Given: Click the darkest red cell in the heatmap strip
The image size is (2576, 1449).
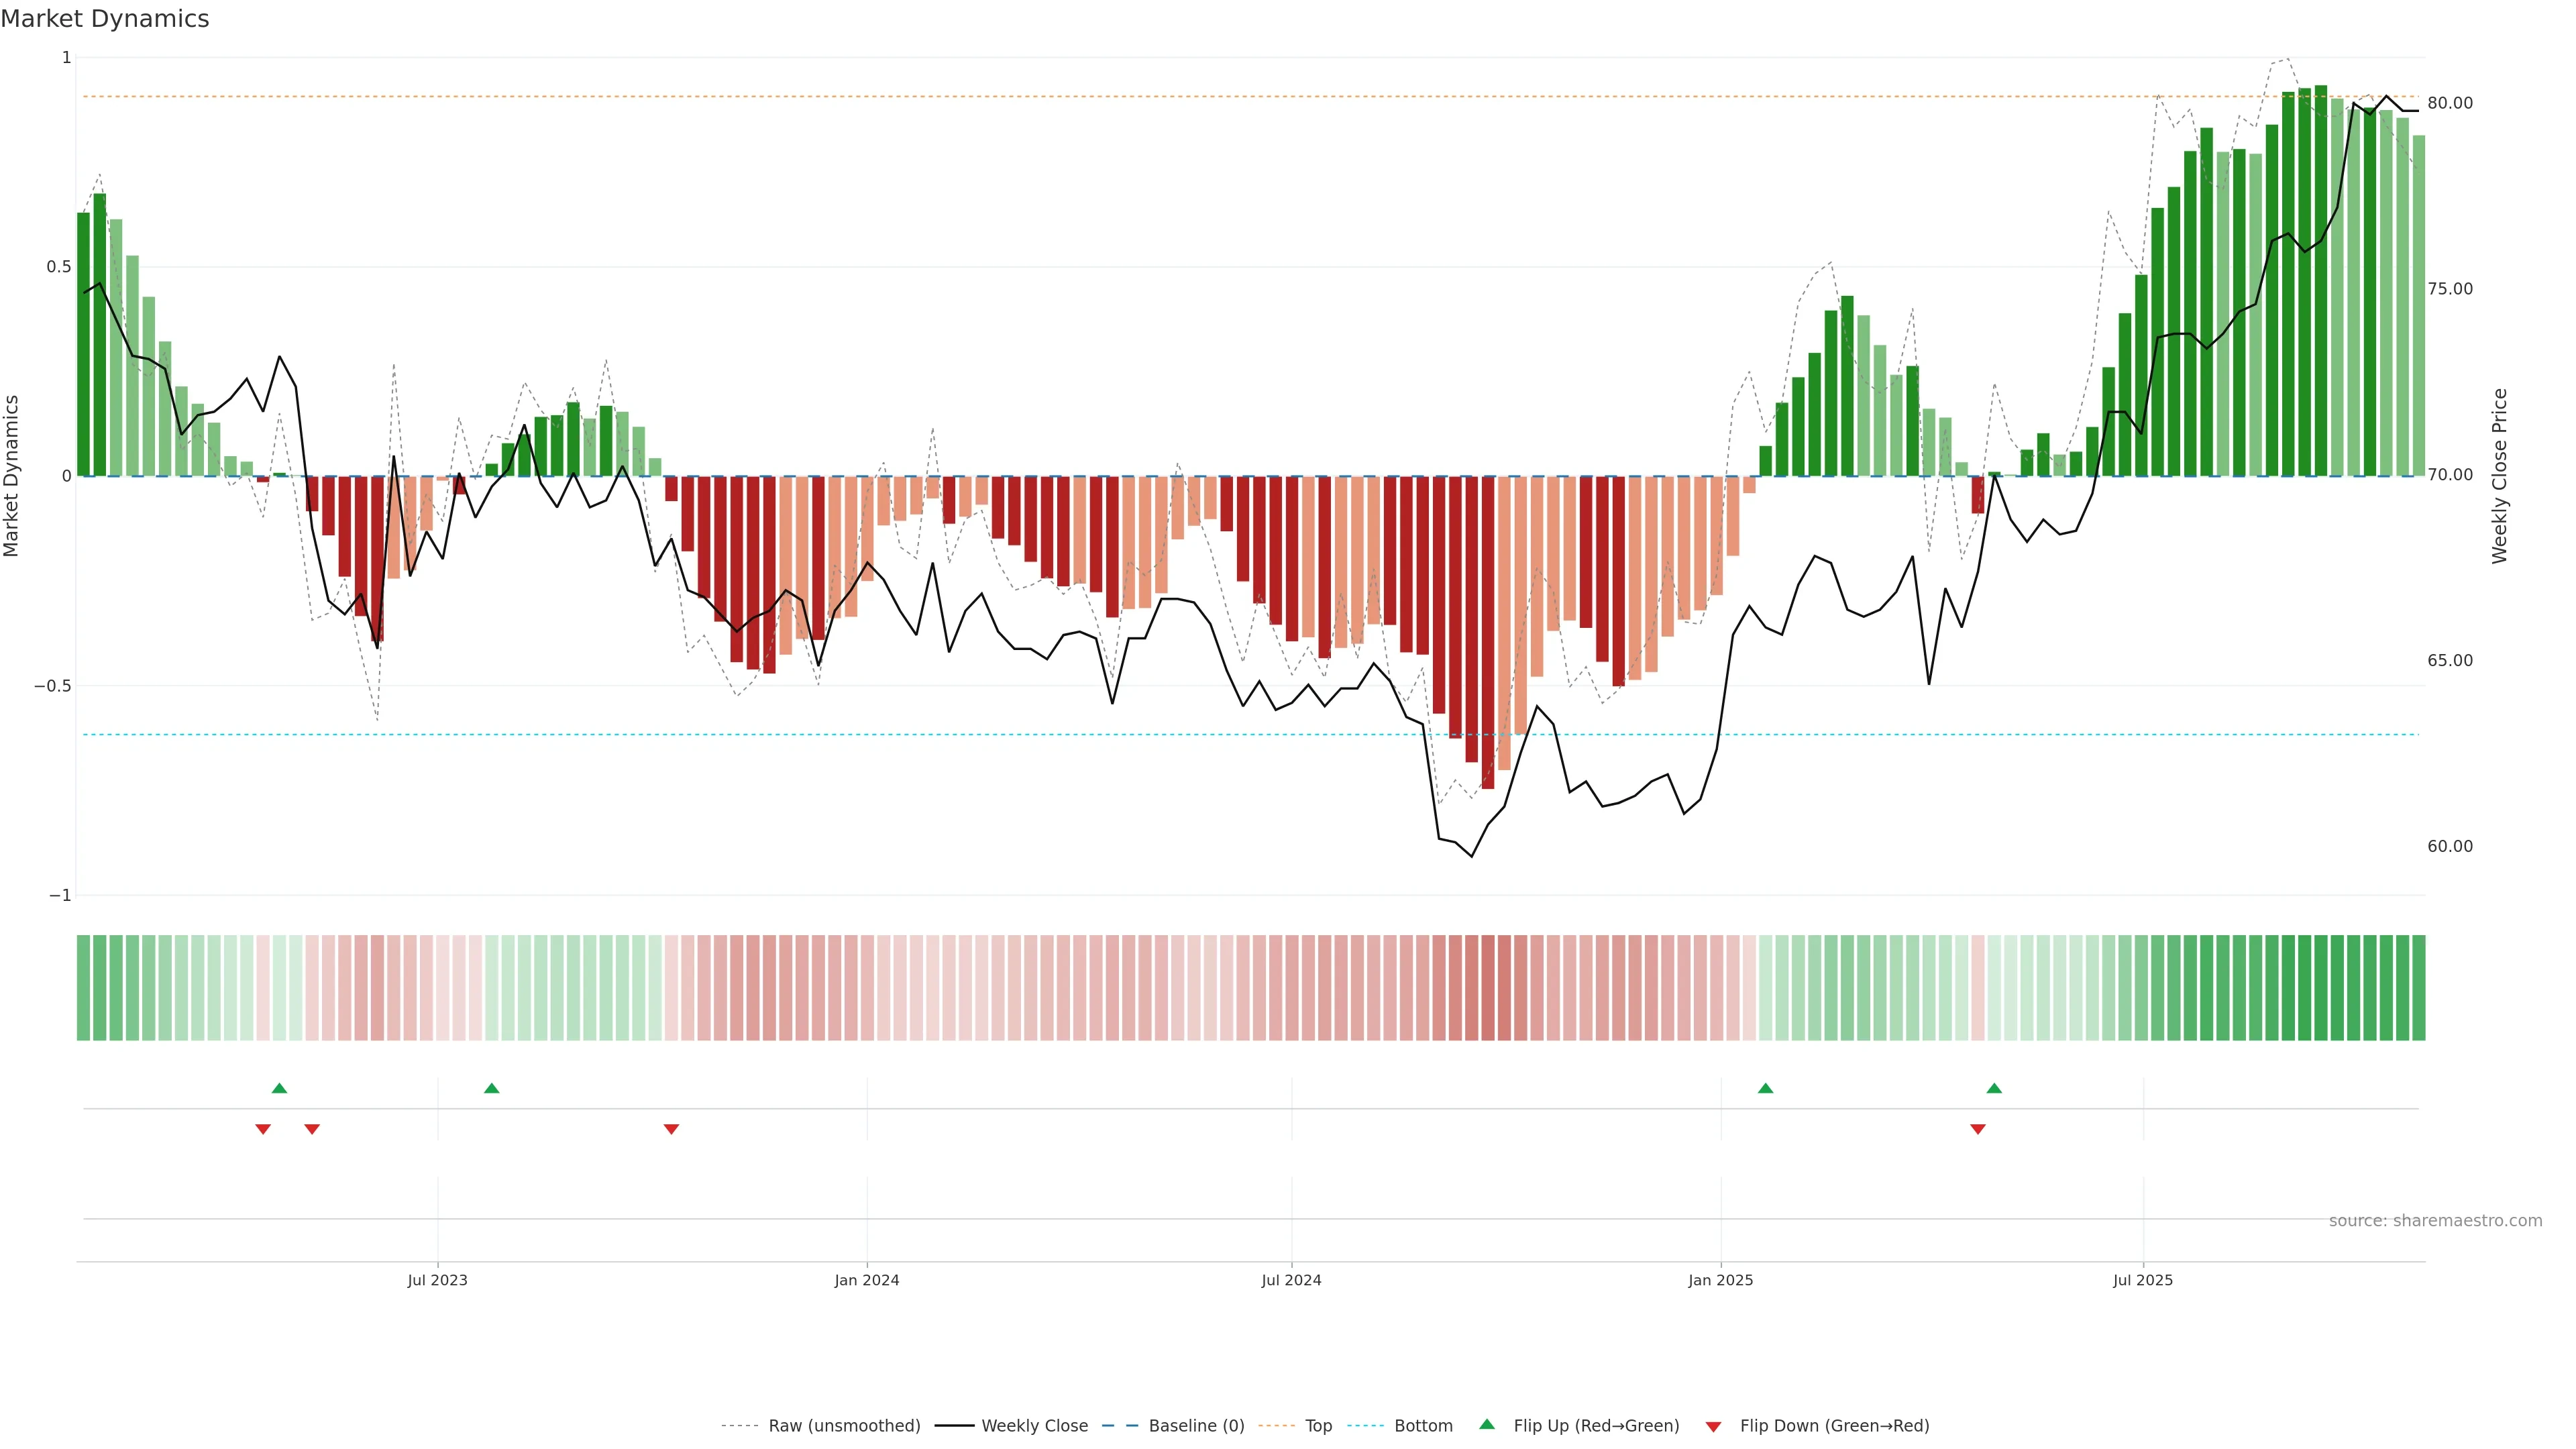Looking at the screenshot, I should [x=1488, y=988].
